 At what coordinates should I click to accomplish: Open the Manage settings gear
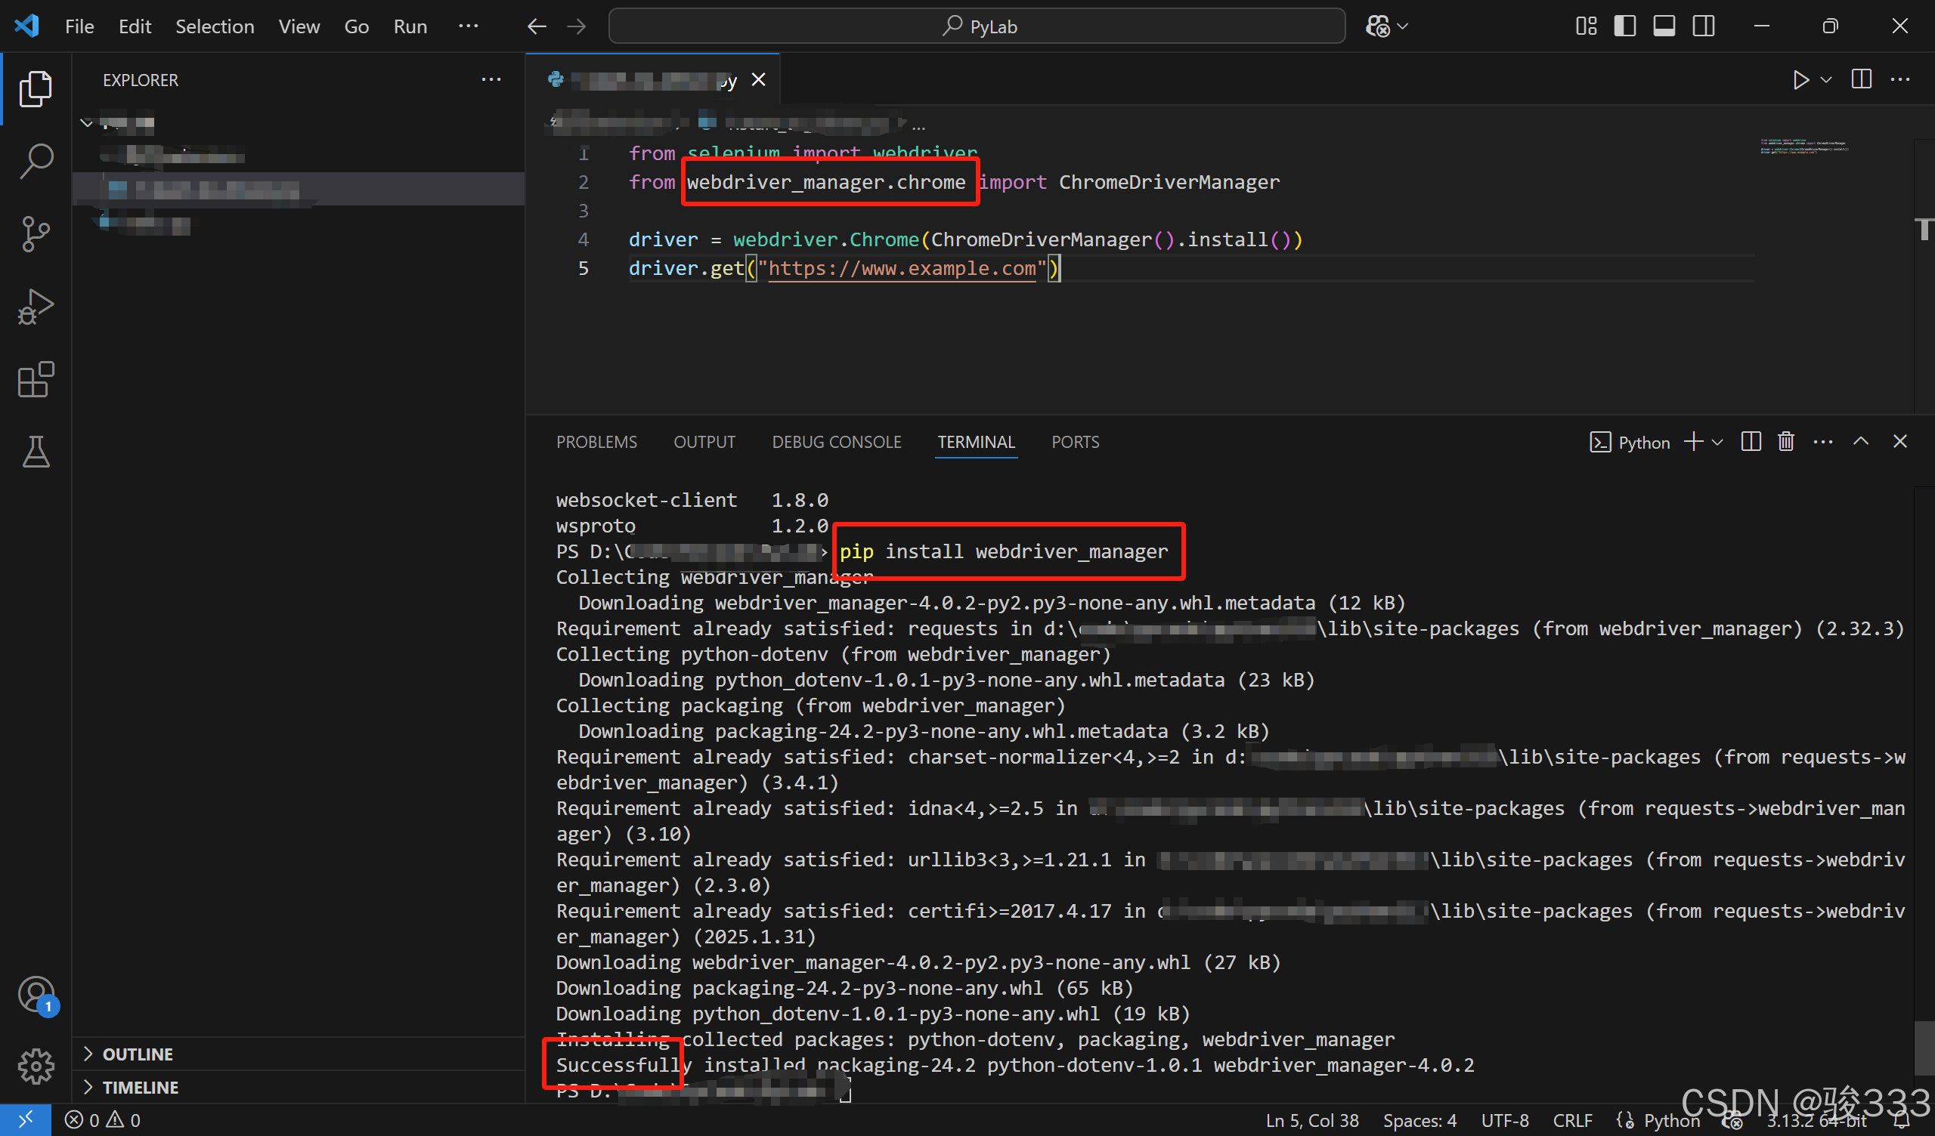click(x=36, y=1067)
